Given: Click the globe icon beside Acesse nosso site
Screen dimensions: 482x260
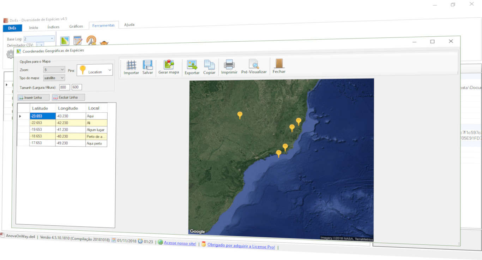Looking at the screenshot, I should click(160, 242).
